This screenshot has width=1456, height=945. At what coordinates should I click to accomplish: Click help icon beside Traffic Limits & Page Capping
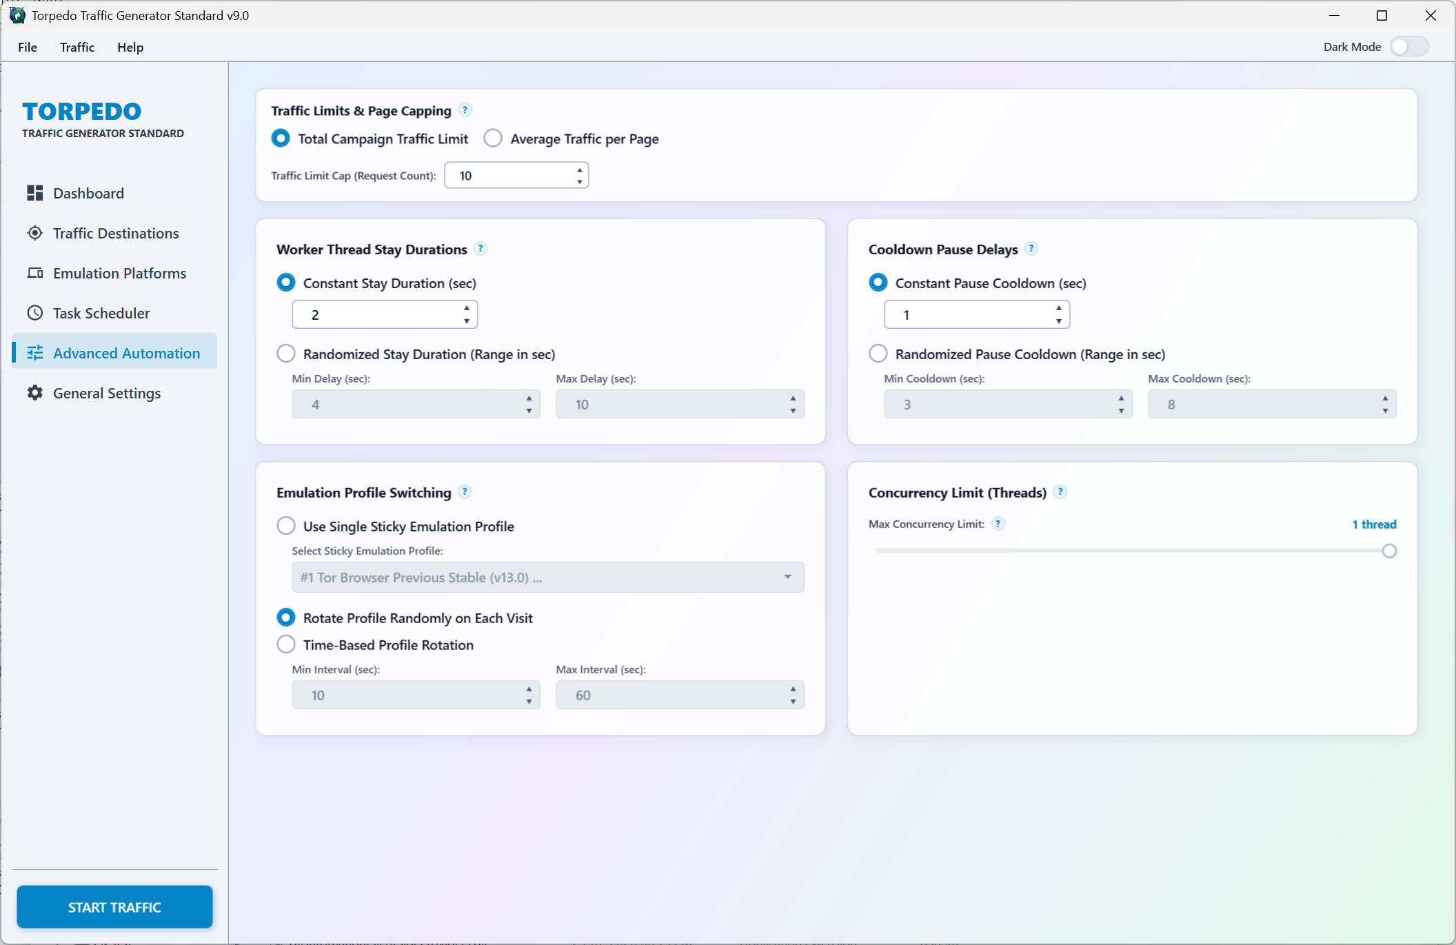click(x=465, y=110)
